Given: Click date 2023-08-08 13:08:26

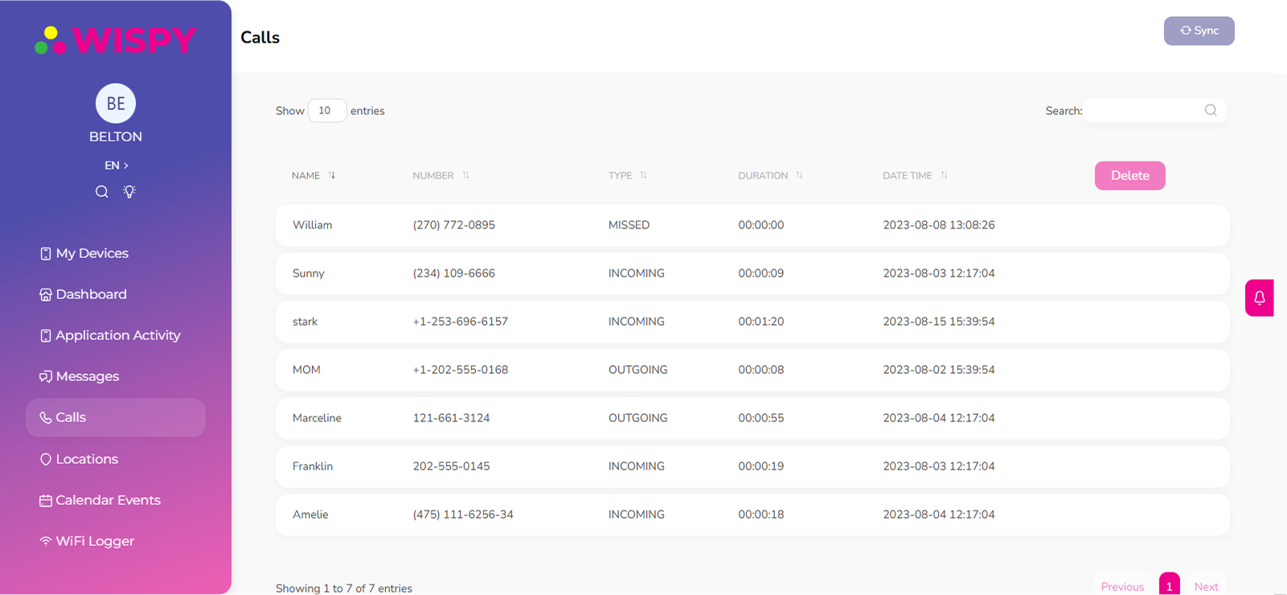Looking at the screenshot, I should coord(939,225).
